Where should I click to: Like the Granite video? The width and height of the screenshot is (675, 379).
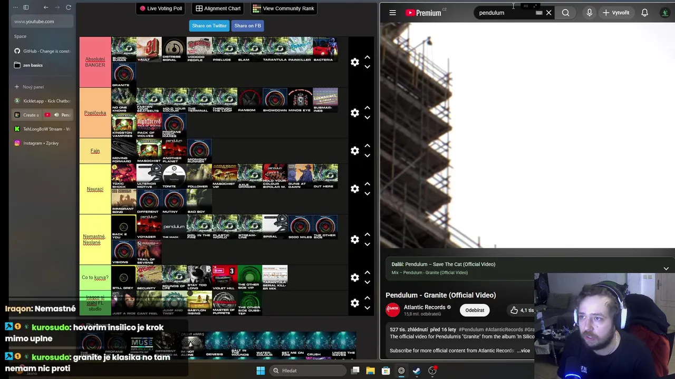click(521, 311)
